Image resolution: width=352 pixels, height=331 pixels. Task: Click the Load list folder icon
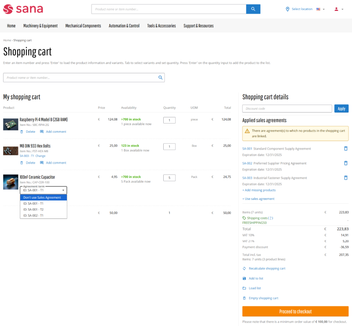244,288
